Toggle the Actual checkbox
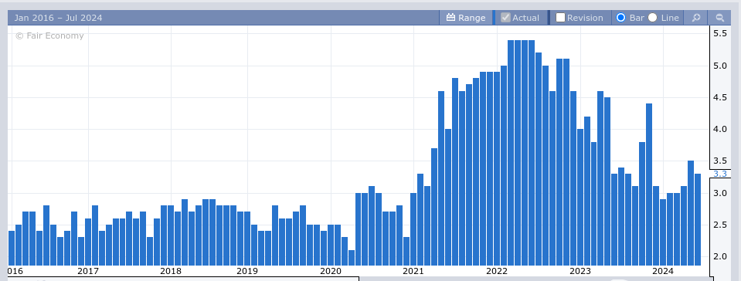 point(505,18)
